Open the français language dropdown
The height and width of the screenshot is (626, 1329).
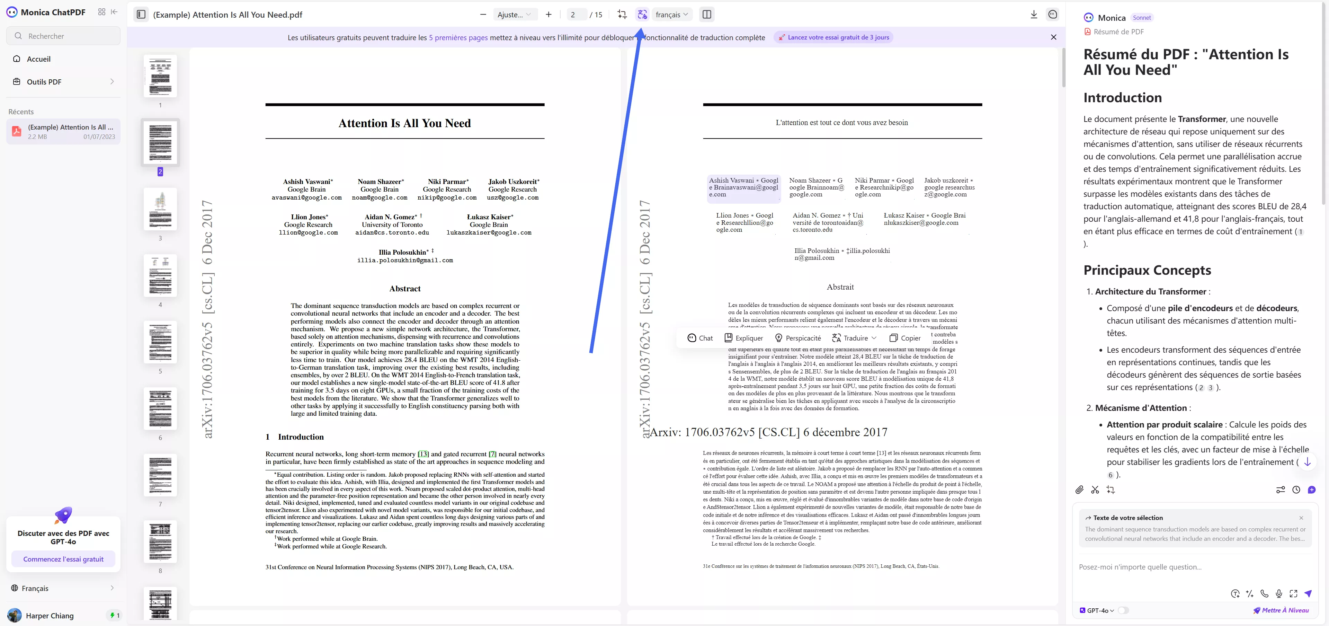[x=672, y=15]
